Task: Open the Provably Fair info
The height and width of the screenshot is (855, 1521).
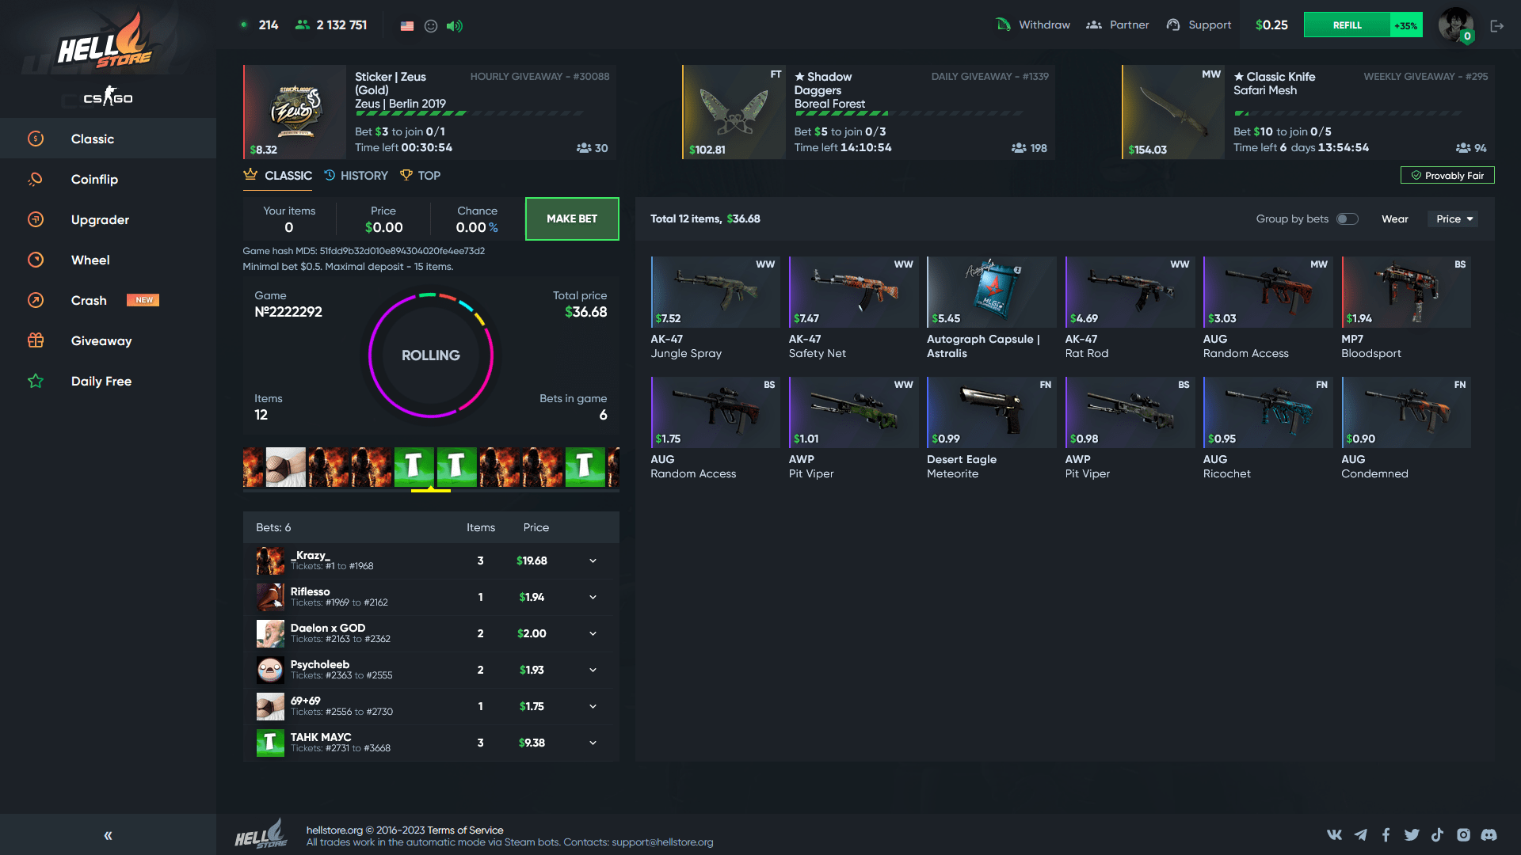Action: click(1447, 175)
